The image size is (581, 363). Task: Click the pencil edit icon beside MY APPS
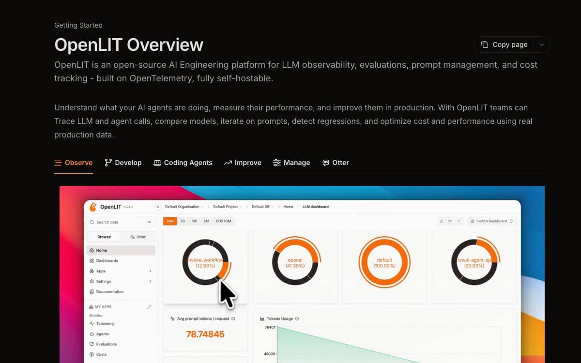tap(149, 307)
